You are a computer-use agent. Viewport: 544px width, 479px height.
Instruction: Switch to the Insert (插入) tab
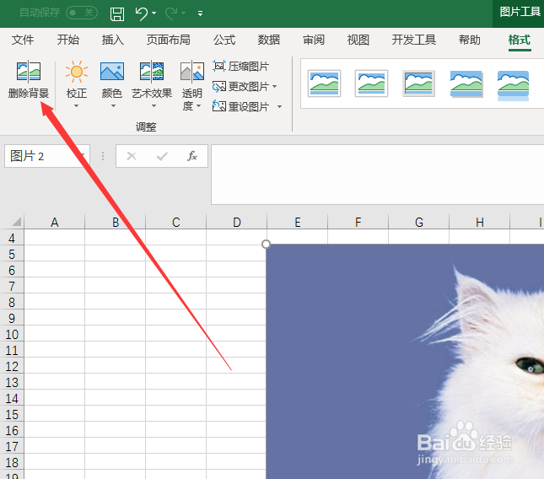(113, 40)
